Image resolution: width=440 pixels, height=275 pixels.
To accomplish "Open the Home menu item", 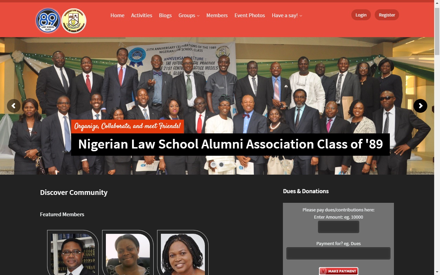I will pyautogui.click(x=117, y=15).
